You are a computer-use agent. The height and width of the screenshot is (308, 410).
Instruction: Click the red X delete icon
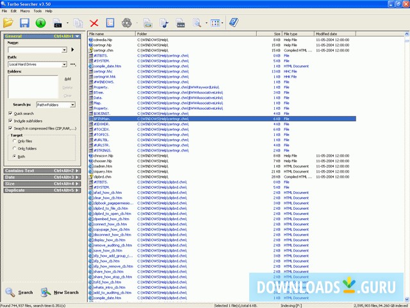click(x=94, y=23)
